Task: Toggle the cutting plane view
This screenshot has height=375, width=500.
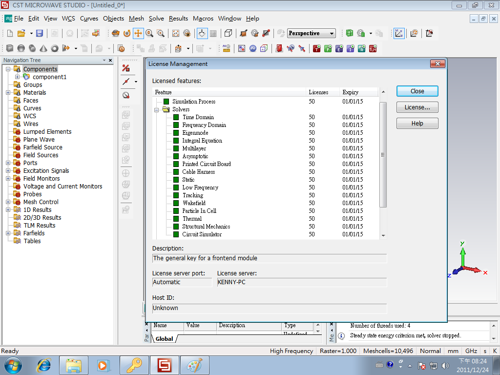Action: (x=243, y=33)
